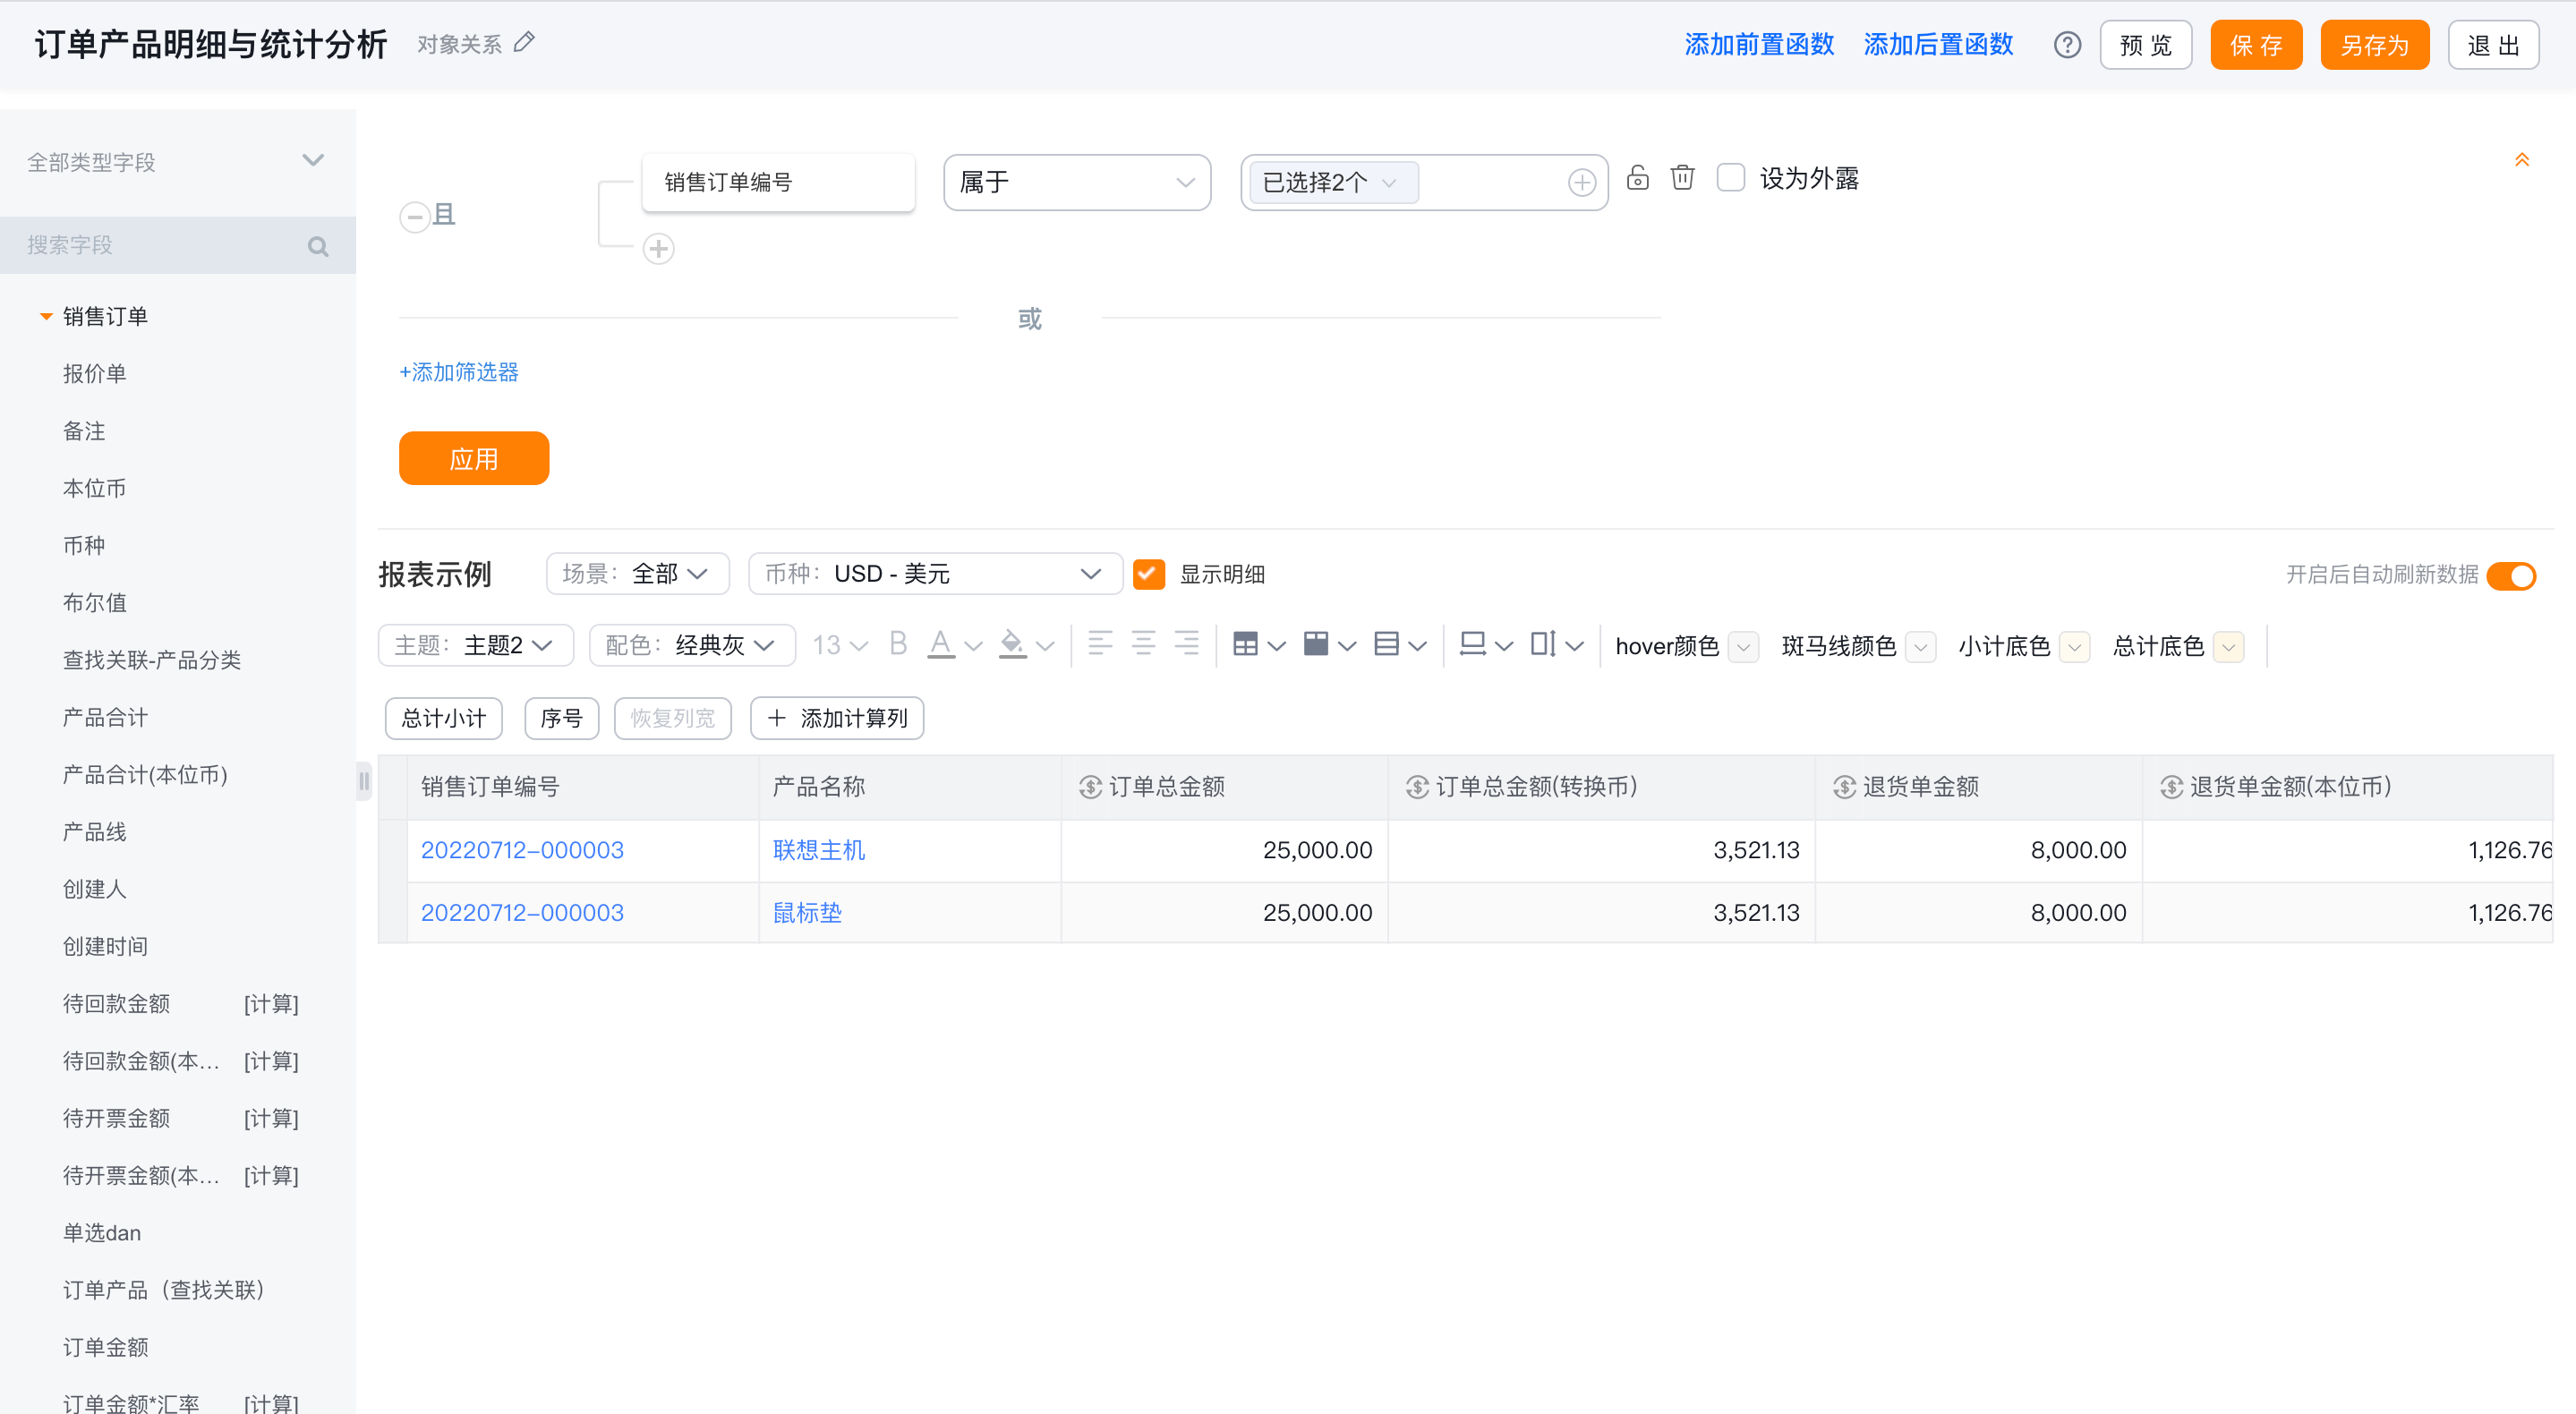2576x1414 pixels.
Task: Click the fill color bucket icon
Action: click(1012, 644)
